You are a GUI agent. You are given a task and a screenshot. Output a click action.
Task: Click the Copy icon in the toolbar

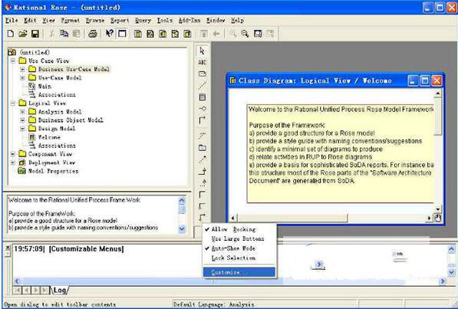pos(64,34)
